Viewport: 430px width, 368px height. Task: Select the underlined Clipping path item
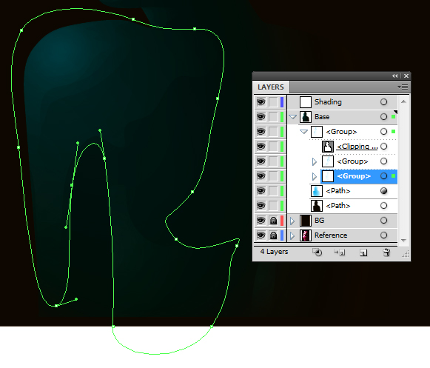(x=357, y=147)
